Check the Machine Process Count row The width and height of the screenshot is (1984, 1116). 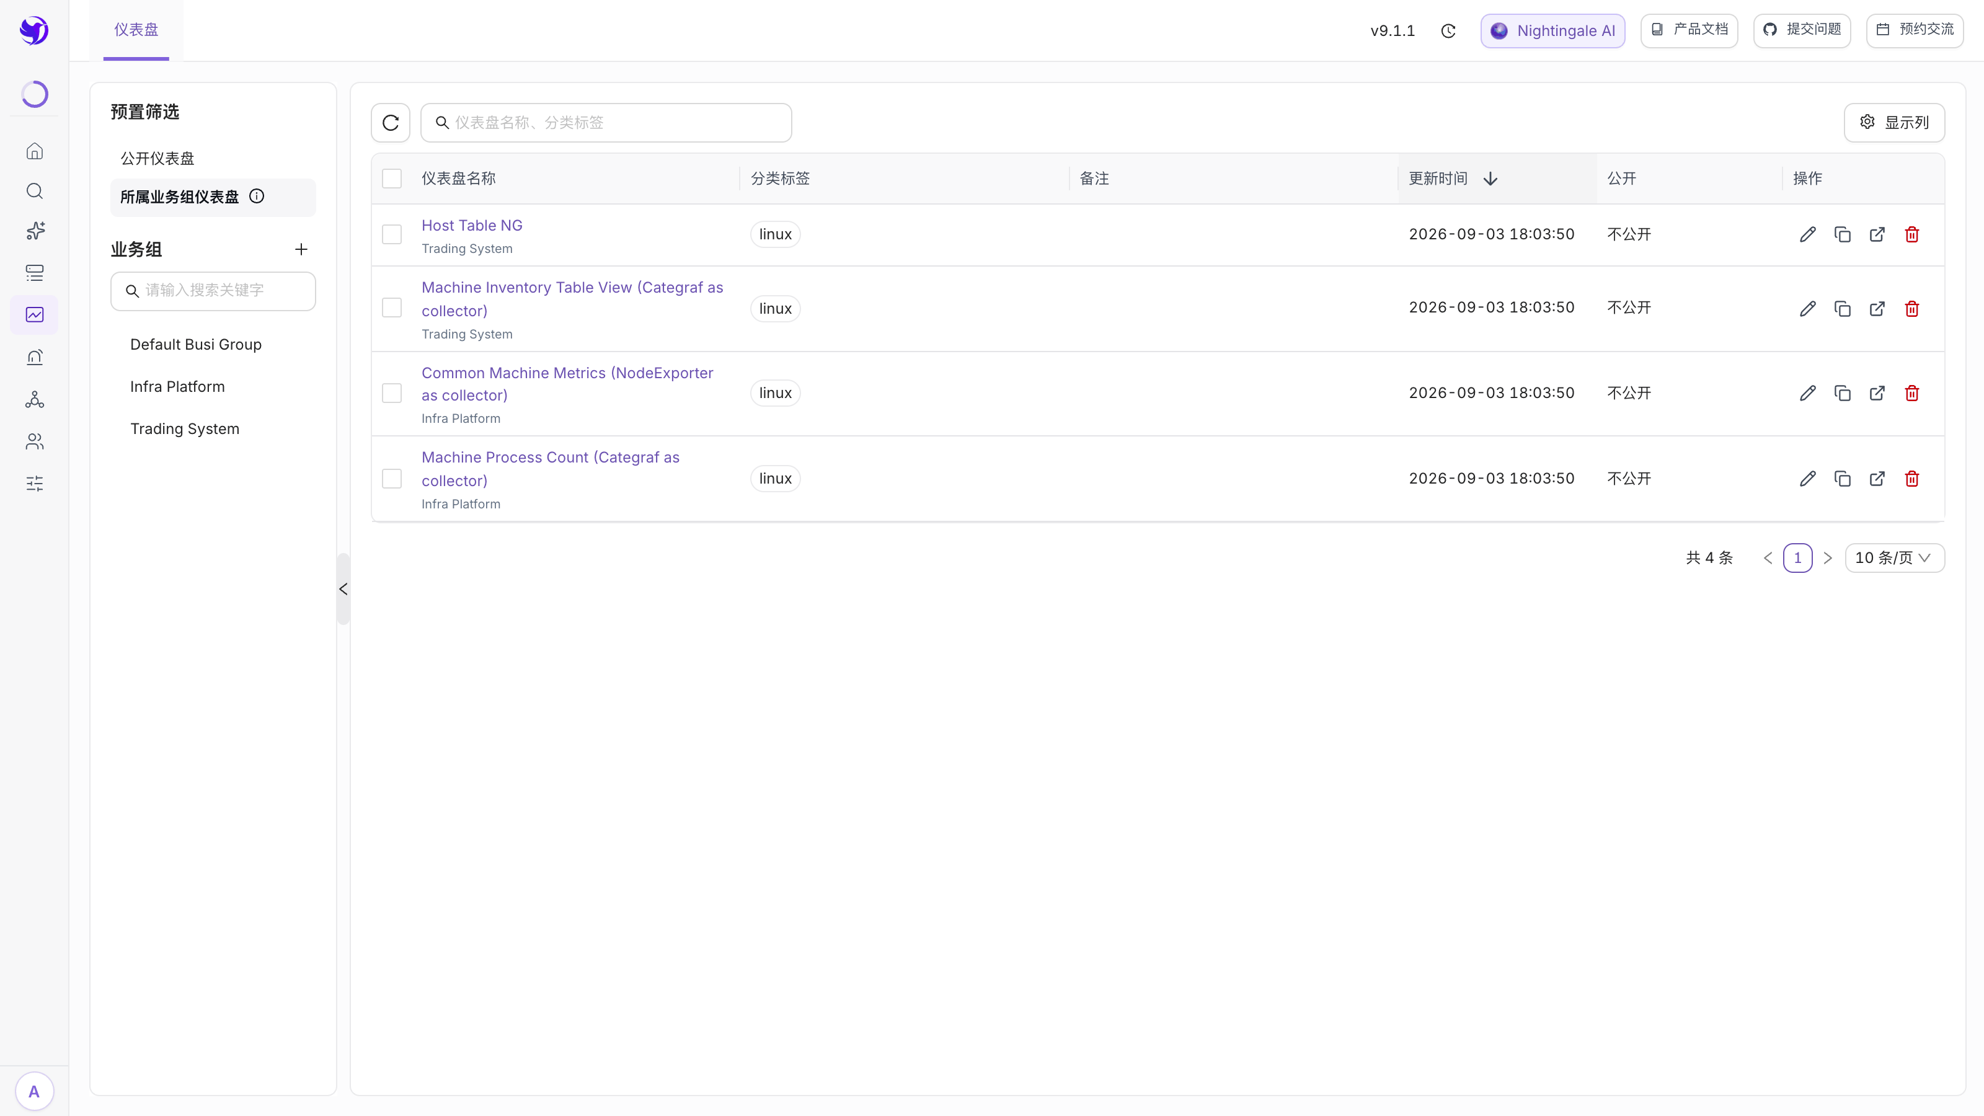392,478
